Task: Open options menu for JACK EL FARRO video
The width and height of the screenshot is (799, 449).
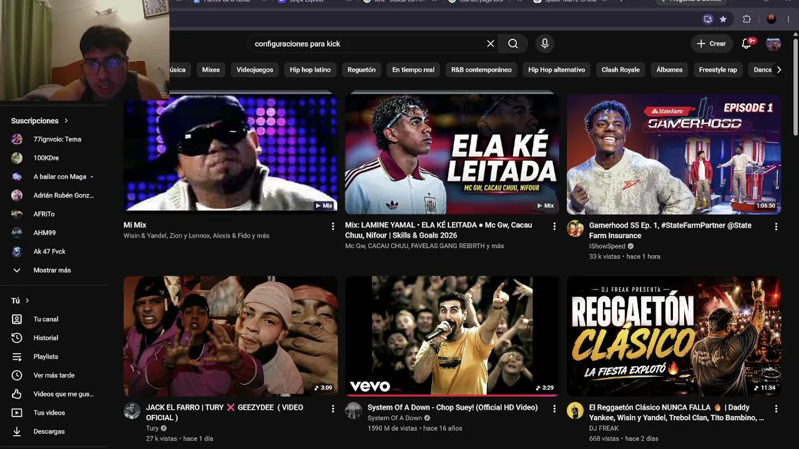Action: coord(333,408)
